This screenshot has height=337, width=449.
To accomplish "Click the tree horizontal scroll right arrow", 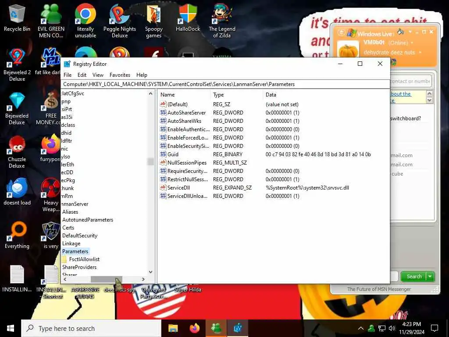I will coord(143,279).
